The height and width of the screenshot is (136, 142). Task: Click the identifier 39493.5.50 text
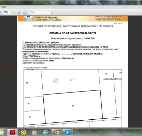[89, 38]
